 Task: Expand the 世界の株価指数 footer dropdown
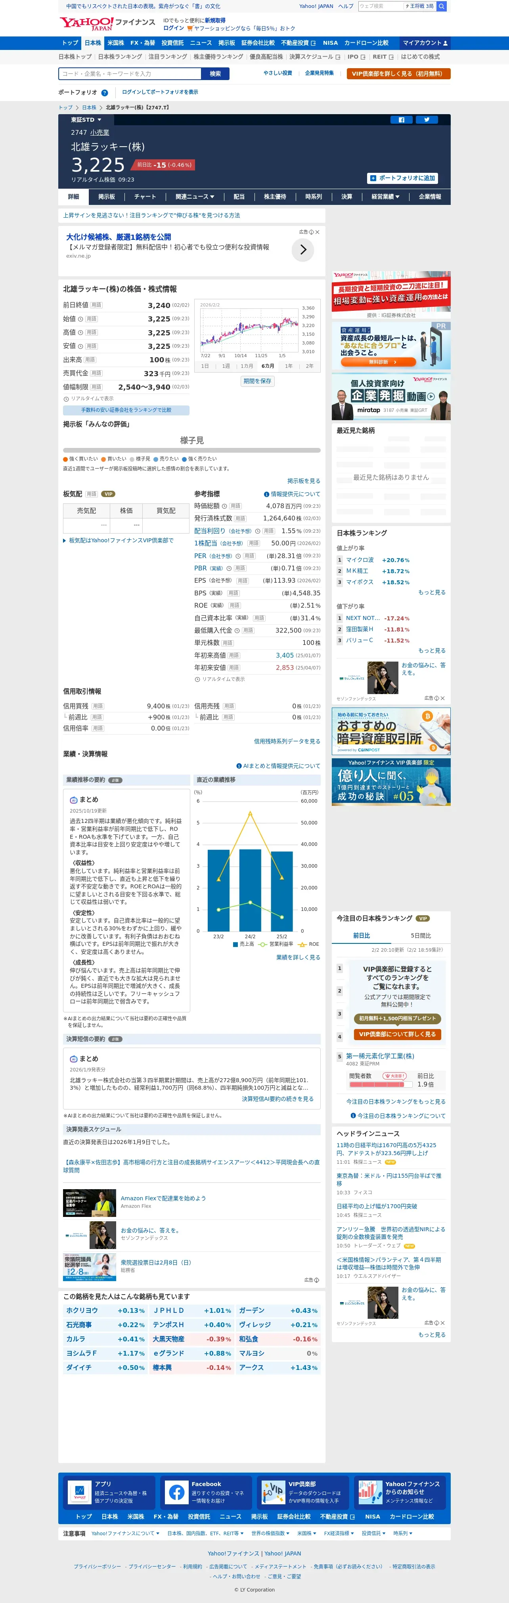(x=270, y=1533)
